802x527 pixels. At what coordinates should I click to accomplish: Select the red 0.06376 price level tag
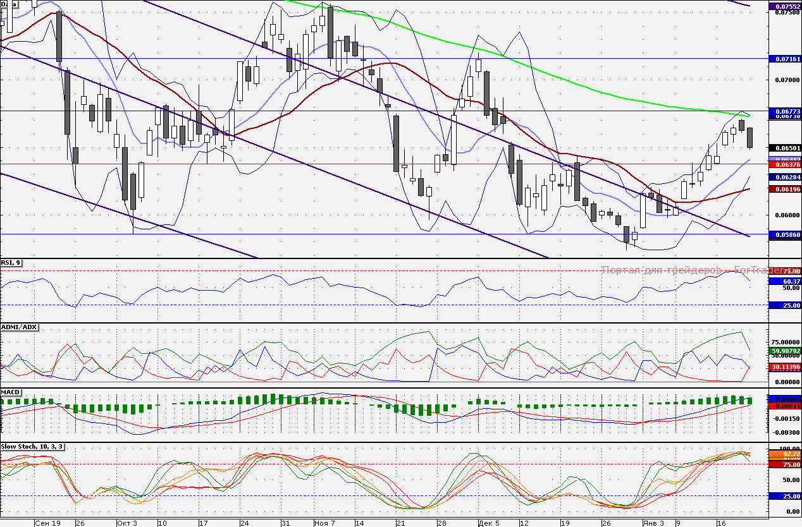coord(784,164)
